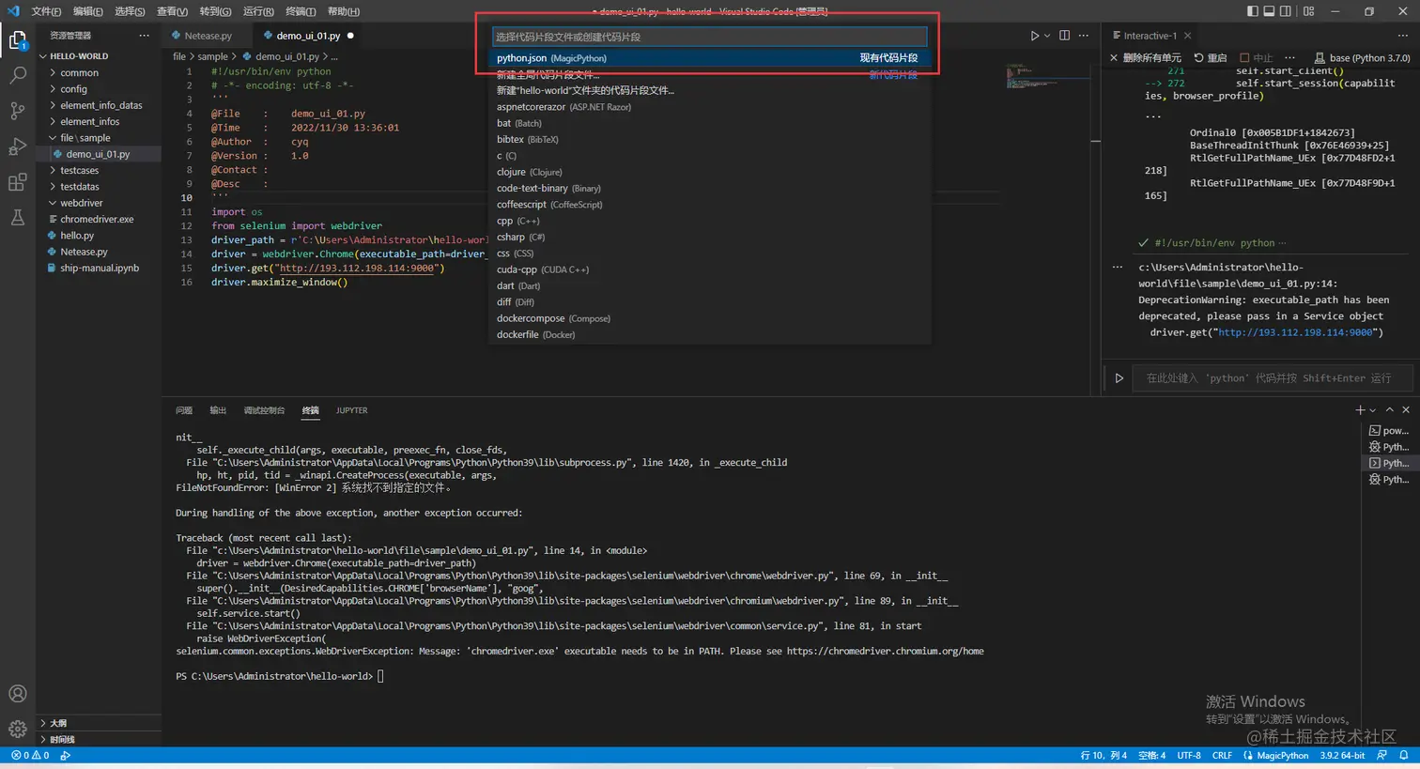The height and width of the screenshot is (769, 1420).
Task: Open the new terminal launch profile dropdown
Action: [x=1373, y=410]
